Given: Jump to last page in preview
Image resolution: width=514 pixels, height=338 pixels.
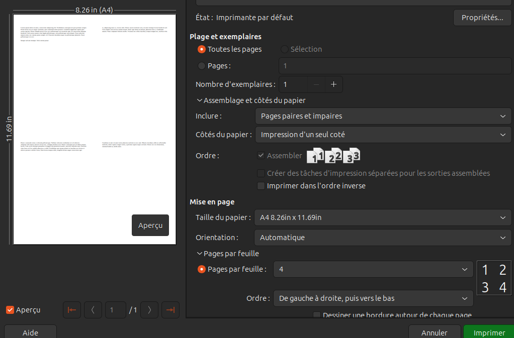Looking at the screenshot, I should click(170, 310).
